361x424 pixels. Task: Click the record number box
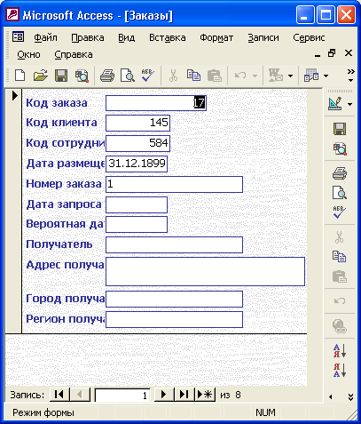coord(122,396)
